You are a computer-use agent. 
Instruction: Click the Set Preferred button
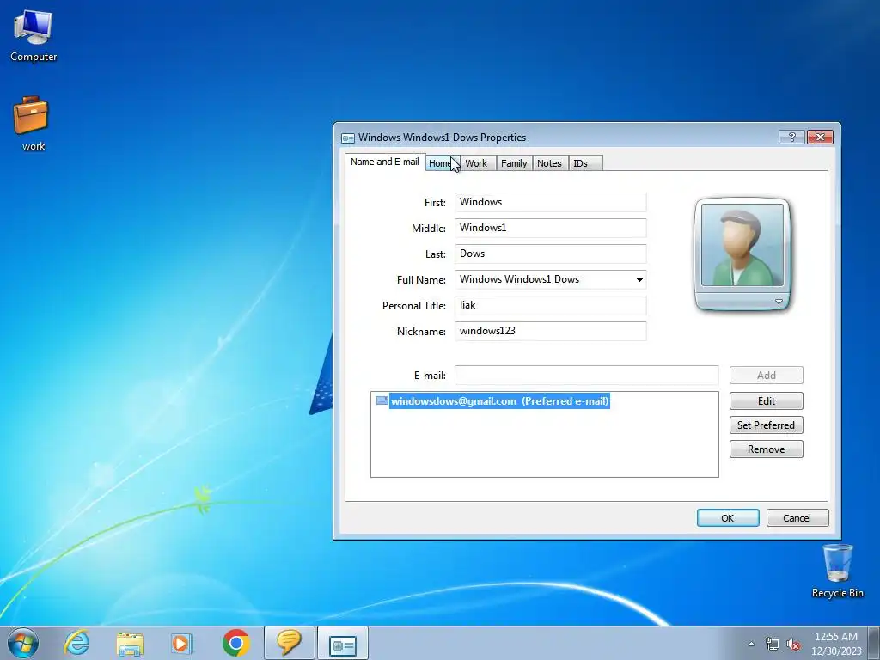(766, 425)
